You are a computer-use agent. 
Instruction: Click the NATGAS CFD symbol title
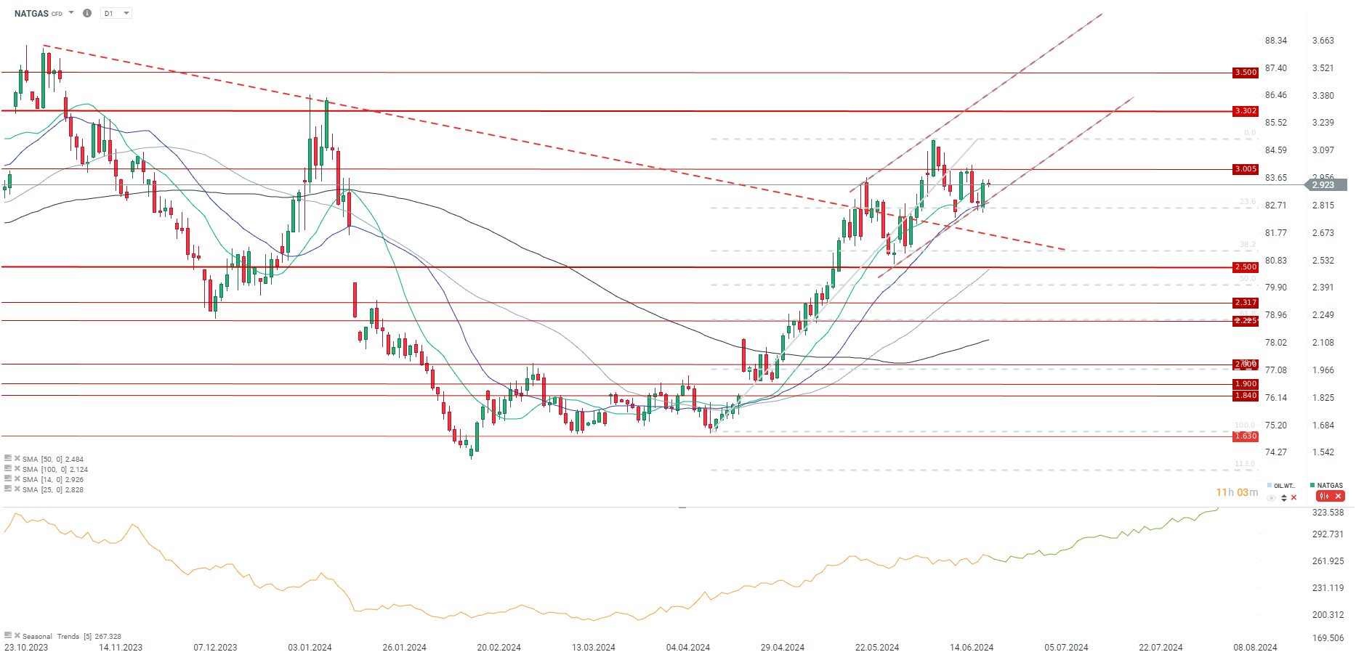[39, 13]
